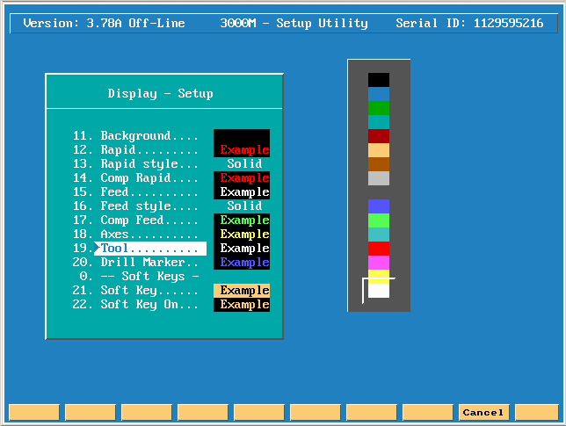This screenshot has height=426, width=566.
Task: Click the Cancel soft key
Action: tap(483, 412)
